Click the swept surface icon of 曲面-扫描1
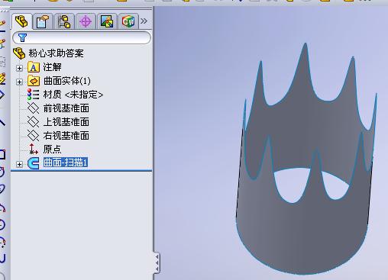This screenshot has height=280, width=388. tap(34, 163)
